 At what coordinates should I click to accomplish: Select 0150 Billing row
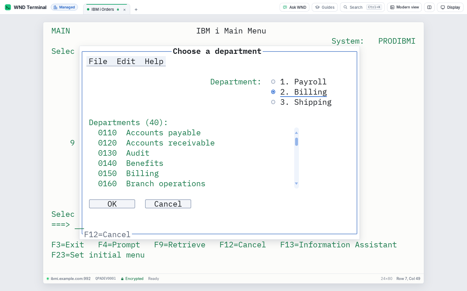128,173
